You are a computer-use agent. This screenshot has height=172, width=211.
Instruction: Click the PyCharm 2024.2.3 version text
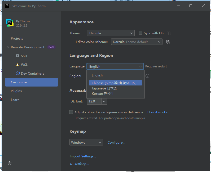22,25
